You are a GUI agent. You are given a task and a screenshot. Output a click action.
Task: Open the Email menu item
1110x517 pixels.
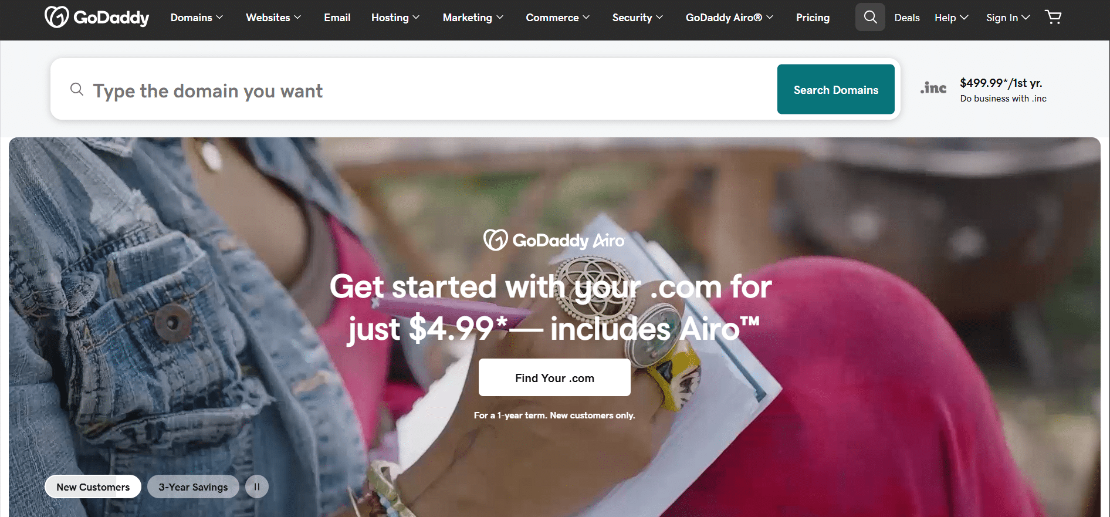click(337, 18)
